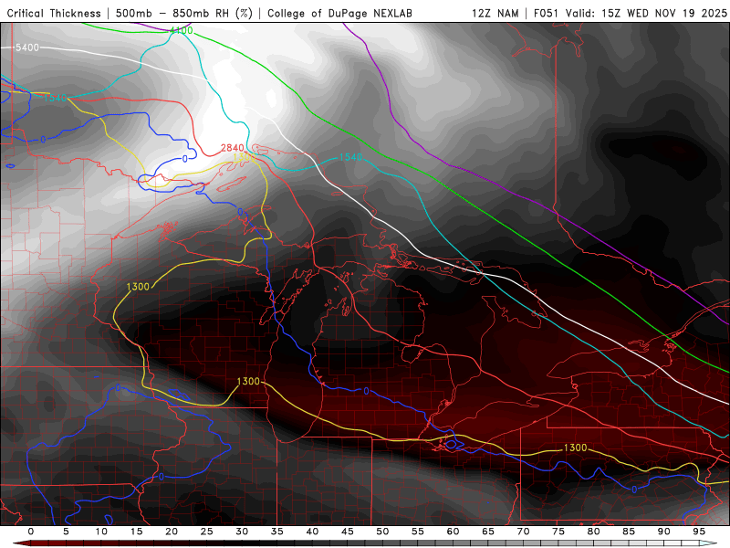The width and height of the screenshot is (730, 548).
Task: Click colorbar scale value 20
Action: (172, 532)
